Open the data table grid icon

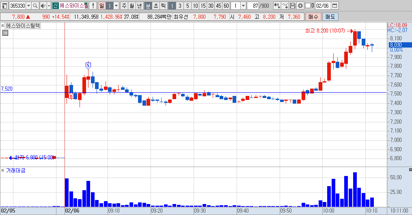(5, 33)
